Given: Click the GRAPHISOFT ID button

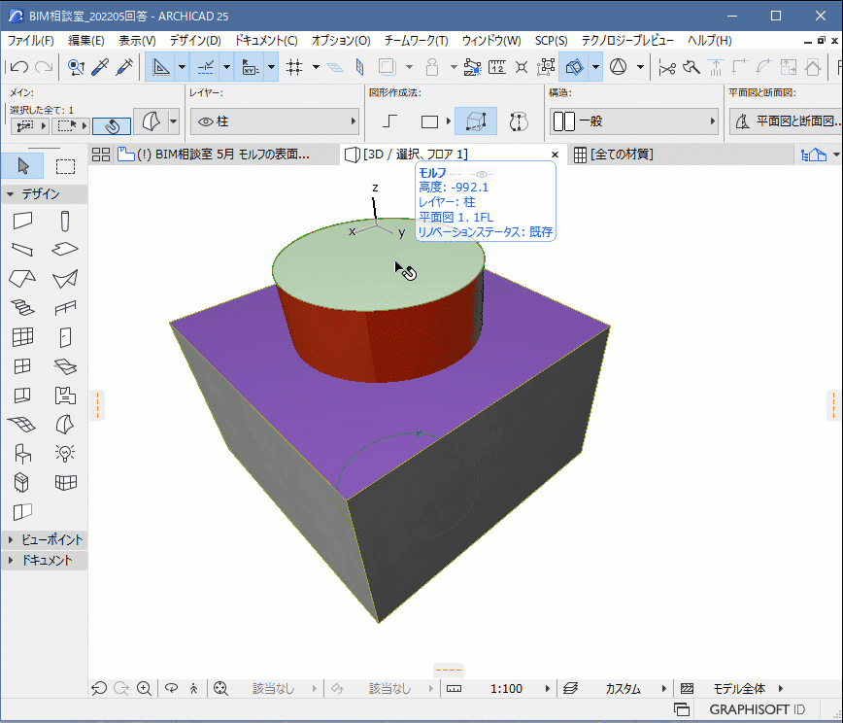Looking at the screenshot, I should (758, 709).
